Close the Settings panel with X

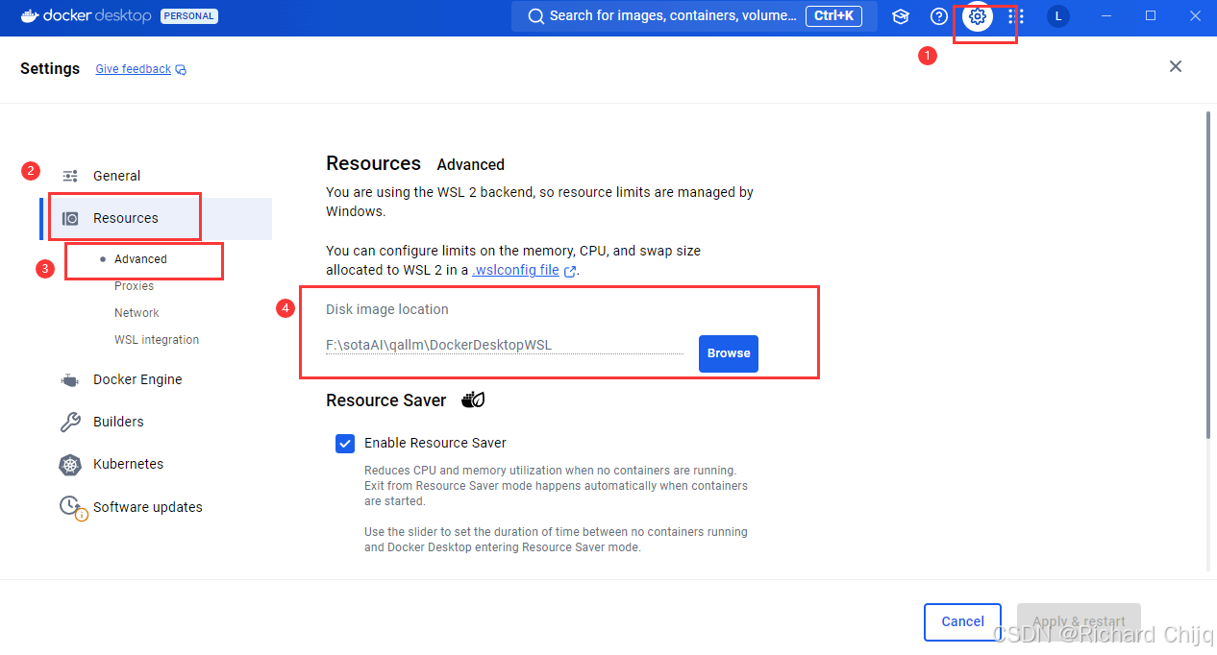[1175, 66]
